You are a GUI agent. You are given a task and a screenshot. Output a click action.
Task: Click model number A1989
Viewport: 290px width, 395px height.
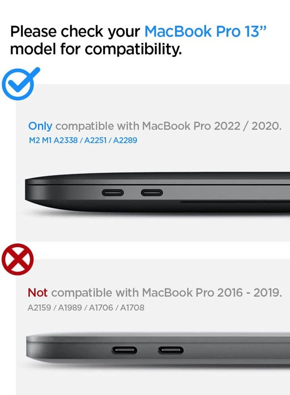(70, 308)
